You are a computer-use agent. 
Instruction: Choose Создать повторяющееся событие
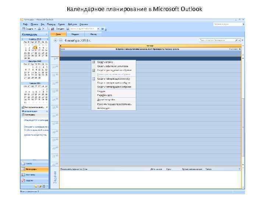114,83
